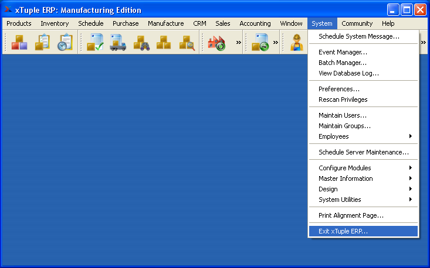Expand the Employees submenu
Screen dimensions: 430x268
pyautogui.click(x=363, y=136)
